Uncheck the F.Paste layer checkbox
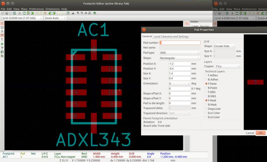 pyautogui.click(x=206, y=84)
